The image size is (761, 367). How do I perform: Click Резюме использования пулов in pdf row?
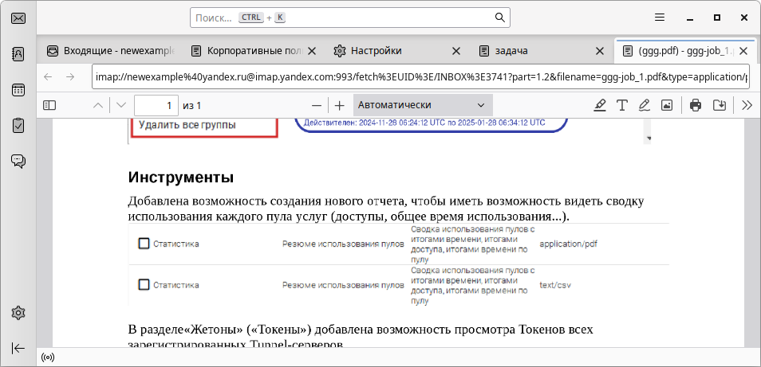point(343,244)
